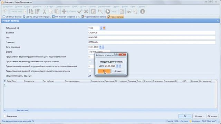Viewport: 221px width, 124px height.
Task: Switch to the СЗВ-ТД Сведения о трудо... tab
Action: pos(37,17)
